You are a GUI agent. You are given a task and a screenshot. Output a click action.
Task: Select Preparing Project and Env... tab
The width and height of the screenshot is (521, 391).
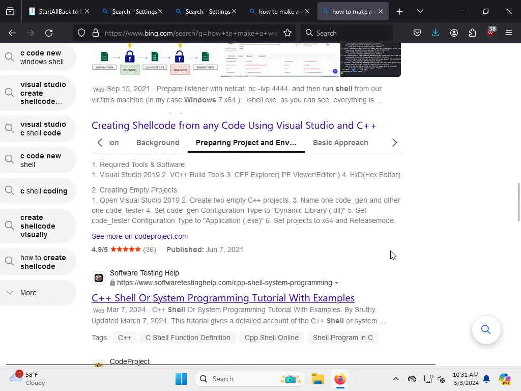(x=246, y=143)
